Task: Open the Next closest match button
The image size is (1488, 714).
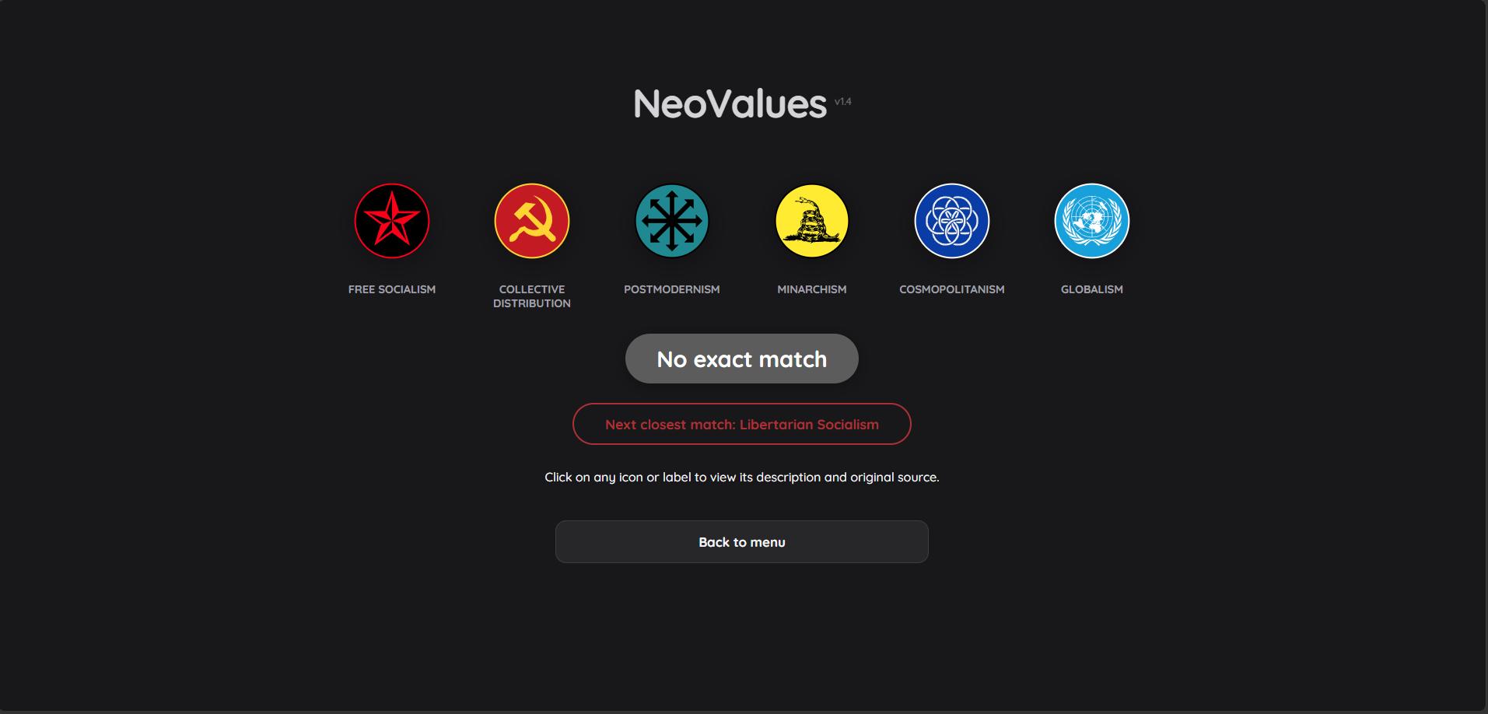Action: [742, 424]
